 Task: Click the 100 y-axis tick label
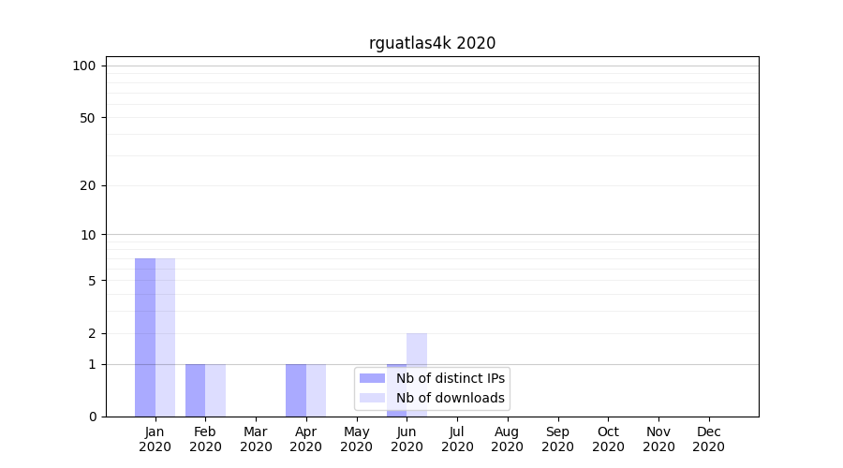pos(84,66)
